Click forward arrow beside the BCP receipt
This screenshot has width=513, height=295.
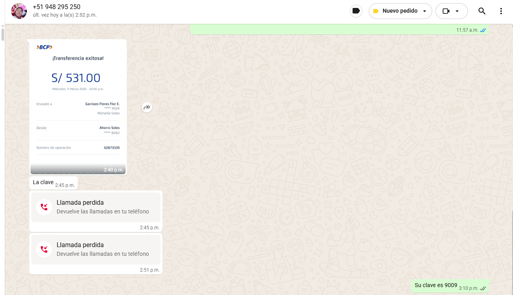click(147, 107)
